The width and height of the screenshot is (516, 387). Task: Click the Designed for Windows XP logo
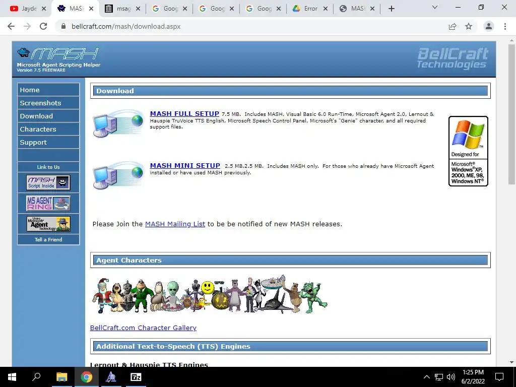tap(468, 151)
